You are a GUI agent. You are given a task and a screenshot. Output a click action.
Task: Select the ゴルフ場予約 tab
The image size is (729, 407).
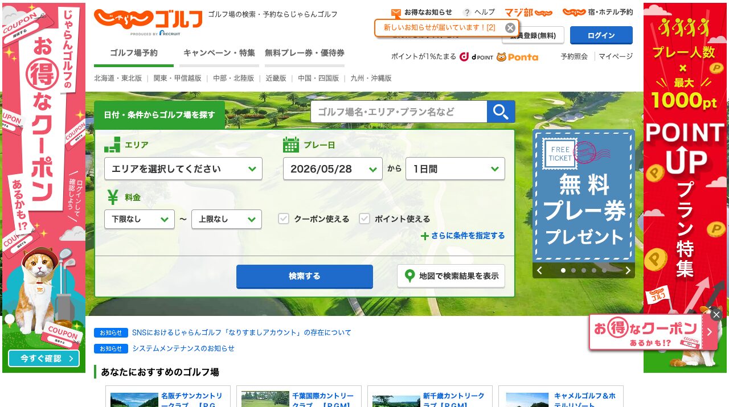(134, 54)
